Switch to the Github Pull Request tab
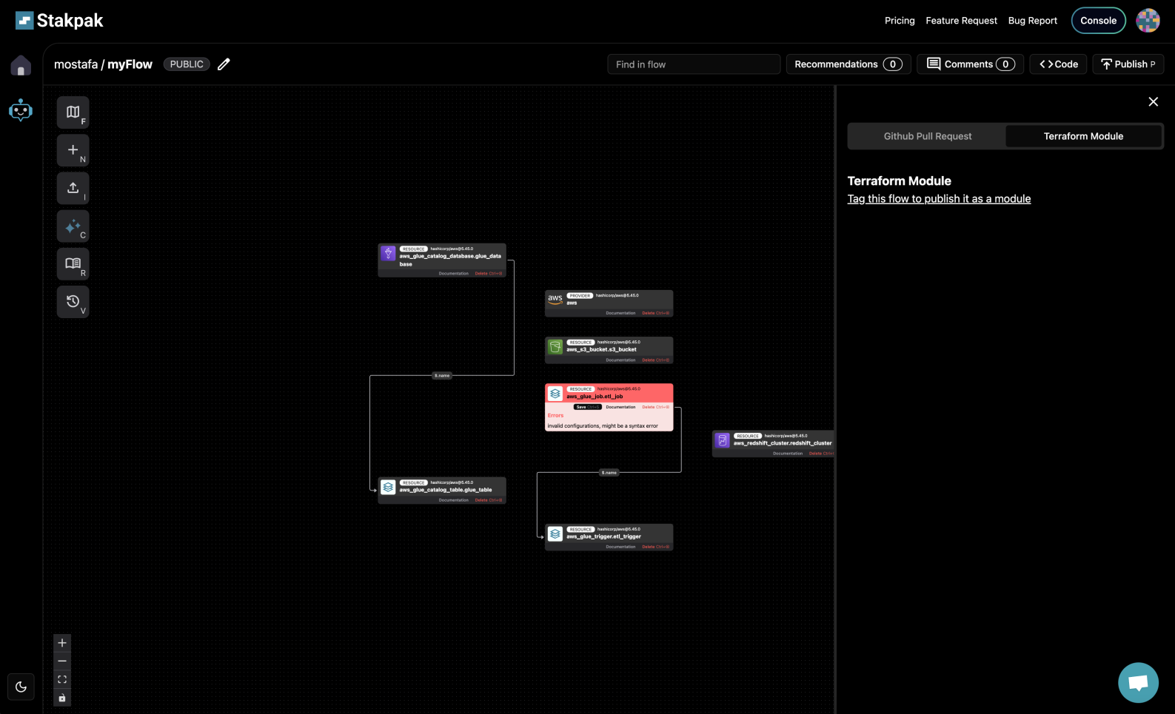Image resolution: width=1175 pixels, height=714 pixels. tap(927, 136)
